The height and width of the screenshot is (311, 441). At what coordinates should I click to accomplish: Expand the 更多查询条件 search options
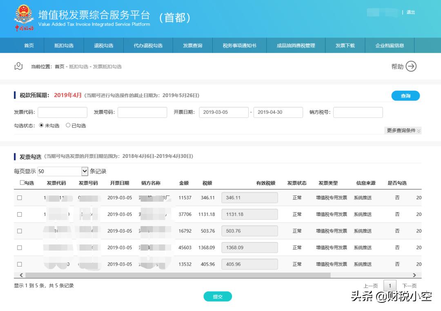403,130
